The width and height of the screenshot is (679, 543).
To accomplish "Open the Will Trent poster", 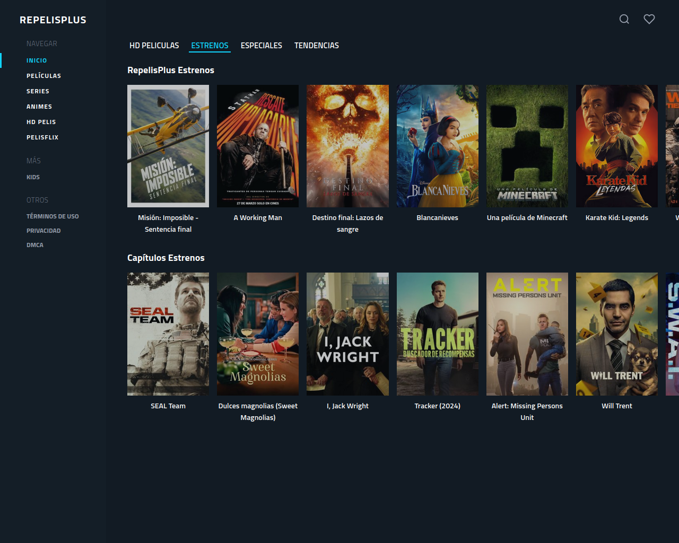I will (617, 334).
